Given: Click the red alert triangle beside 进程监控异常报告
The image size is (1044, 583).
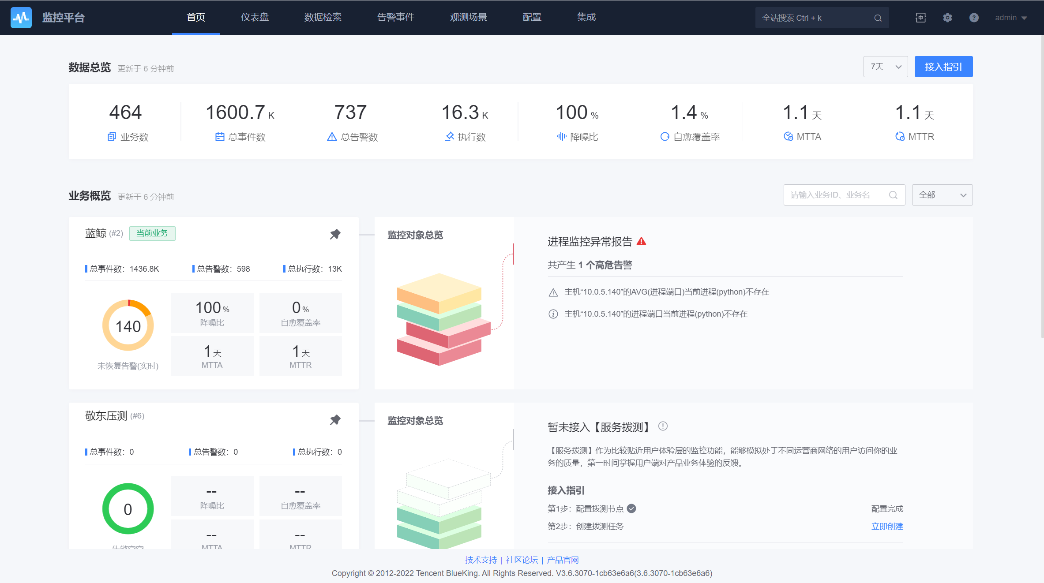Looking at the screenshot, I should (x=642, y=241).
